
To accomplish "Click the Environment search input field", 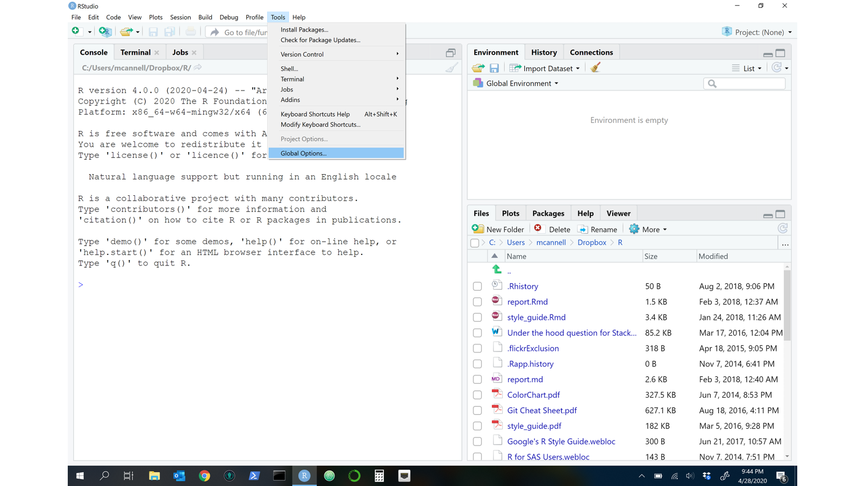I will (x=744, y=84).
